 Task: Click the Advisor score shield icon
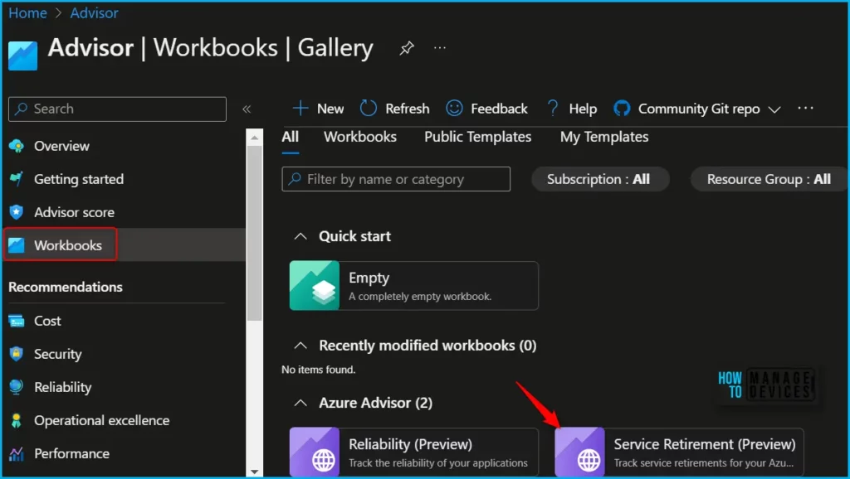[x=17, y=212]
